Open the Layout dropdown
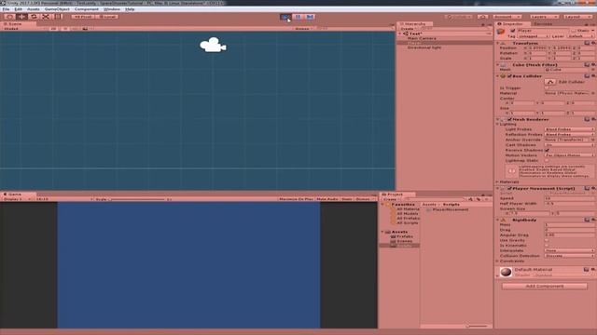The image size is (597, 335). (577, 17)
